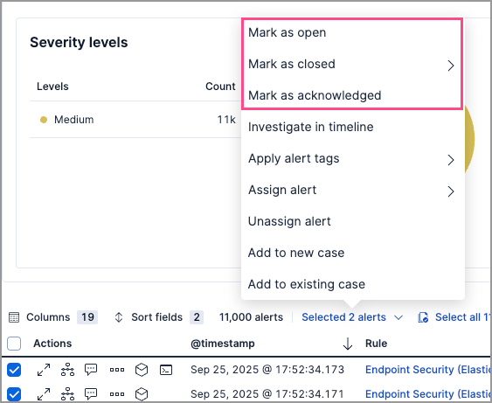Click timestamp Sep 25, 2025 @ 17:52:34.171
This screenshot has width=492, height=403.
(267, 394)
